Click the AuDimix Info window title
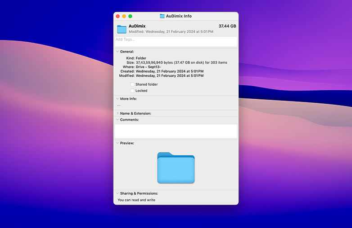This screenshot has width=352, height=228. tap(179, 16)
